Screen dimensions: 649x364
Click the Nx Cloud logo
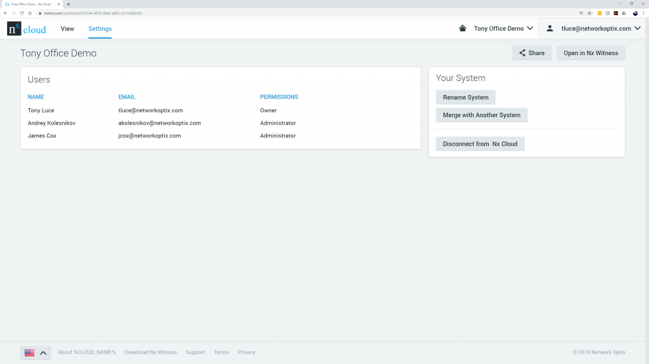point(27,28)
